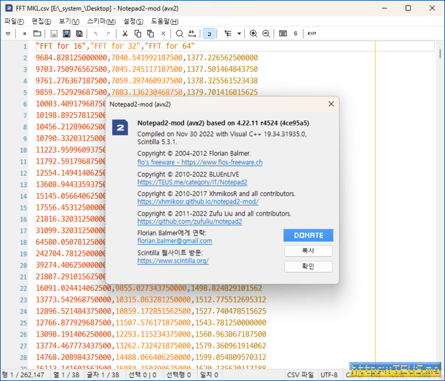Click value 1378.325561523438 on line 4

(222, 81)
